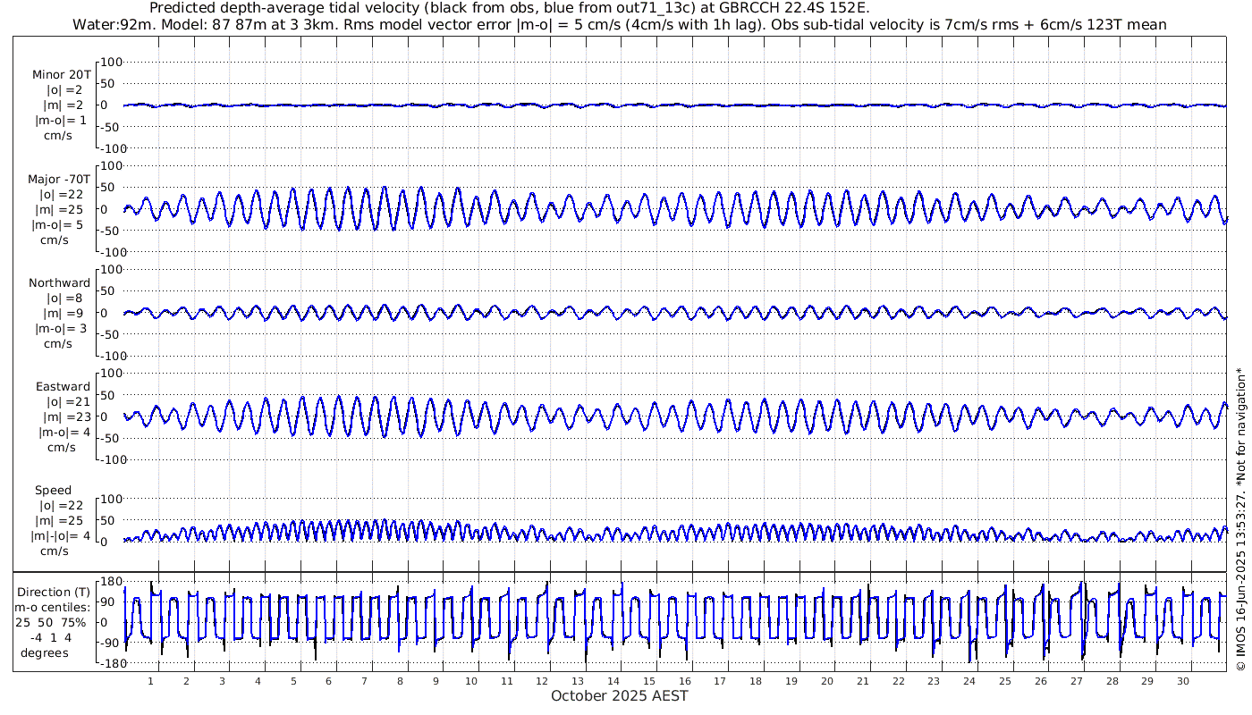1252x715 pixels.
Task: Click the '100' tick of the Minor 20T axis
Action: point(110,63)
